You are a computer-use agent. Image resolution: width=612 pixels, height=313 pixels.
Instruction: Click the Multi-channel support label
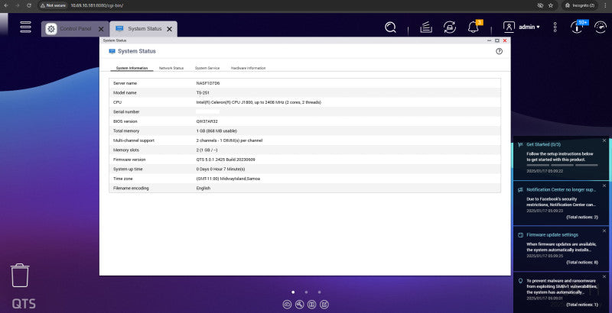coord(133,140)
